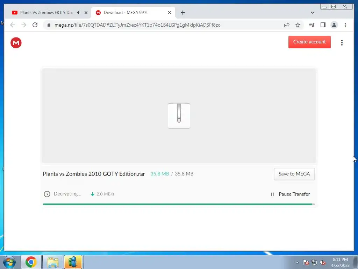Open the MEGA page options menu

[x=342, y=43]
